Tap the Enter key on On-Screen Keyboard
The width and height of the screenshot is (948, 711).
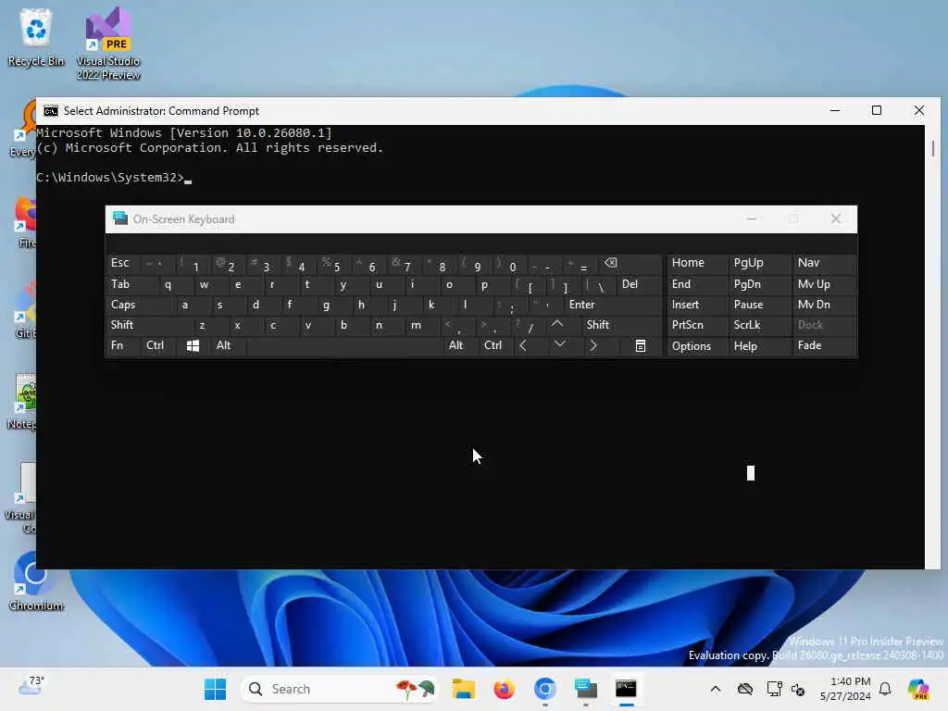[613, 305]
